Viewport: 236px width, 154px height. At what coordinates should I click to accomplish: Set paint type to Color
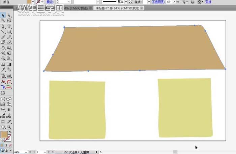tap(2, 145)
